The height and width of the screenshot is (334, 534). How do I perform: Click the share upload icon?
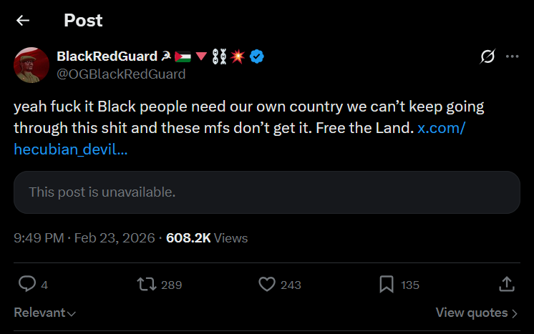click(x=506, y=285)
